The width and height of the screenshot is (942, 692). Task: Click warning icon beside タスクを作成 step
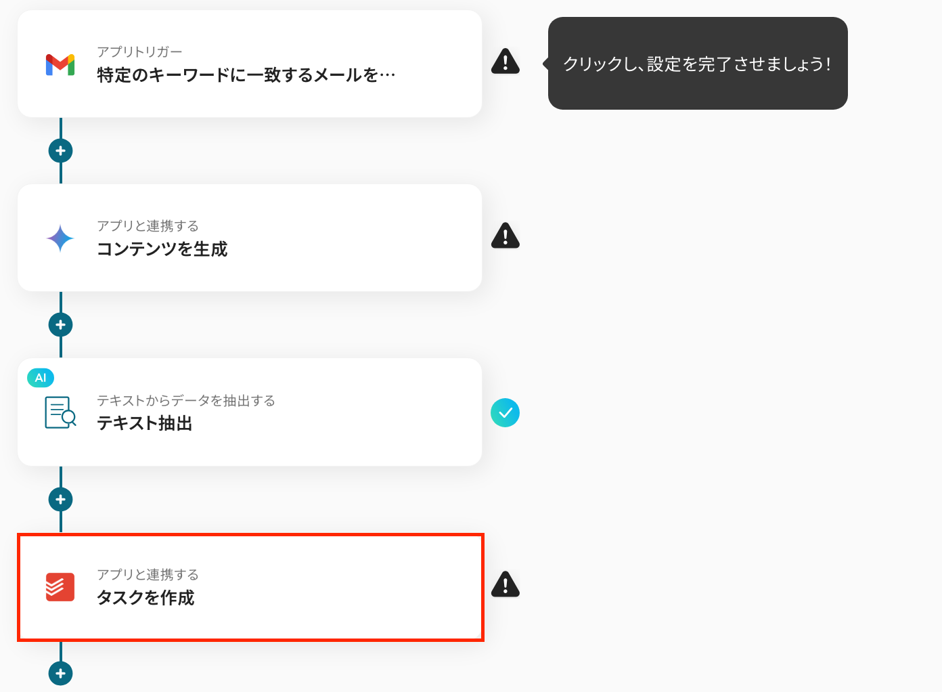[x=506, y=584]
